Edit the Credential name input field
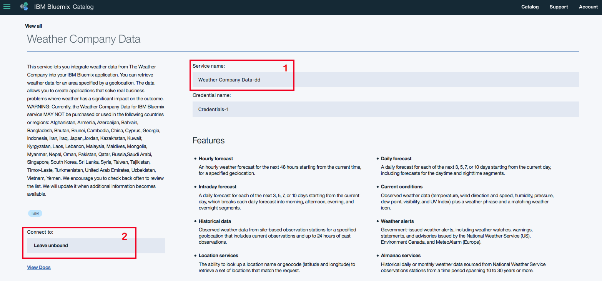 [x=386, y=109]
